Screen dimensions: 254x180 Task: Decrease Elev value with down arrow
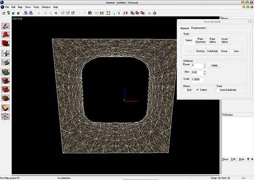click(x=204, y=74)
